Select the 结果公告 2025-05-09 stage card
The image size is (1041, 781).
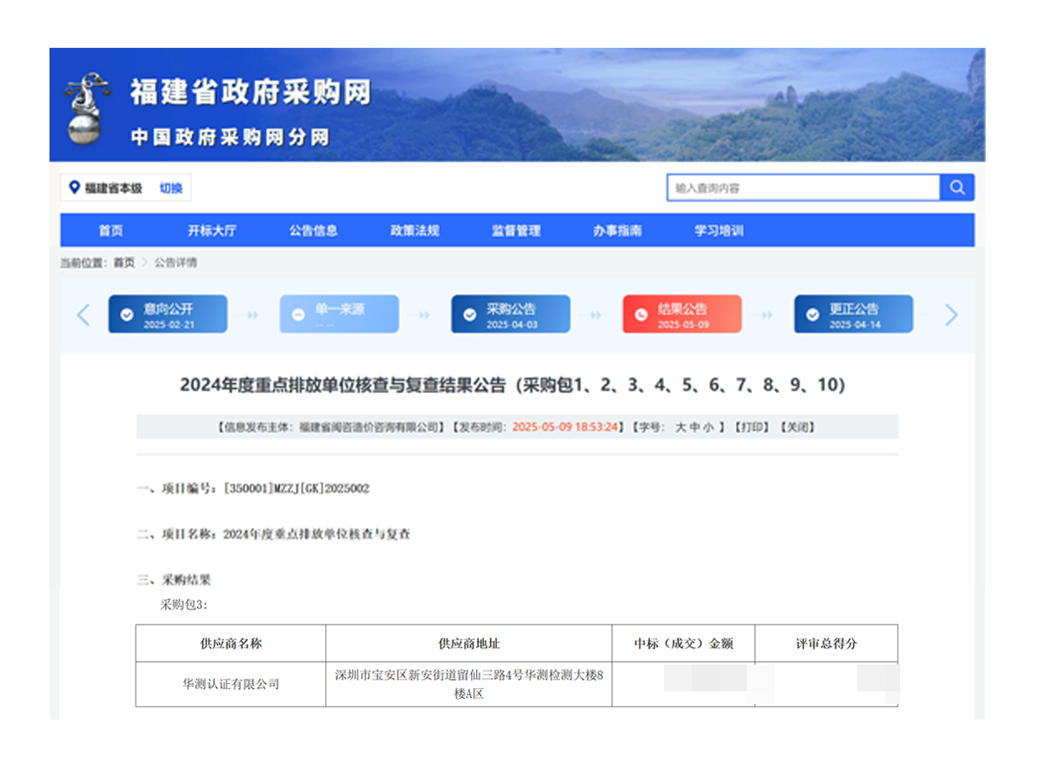(x=682, y=314)
